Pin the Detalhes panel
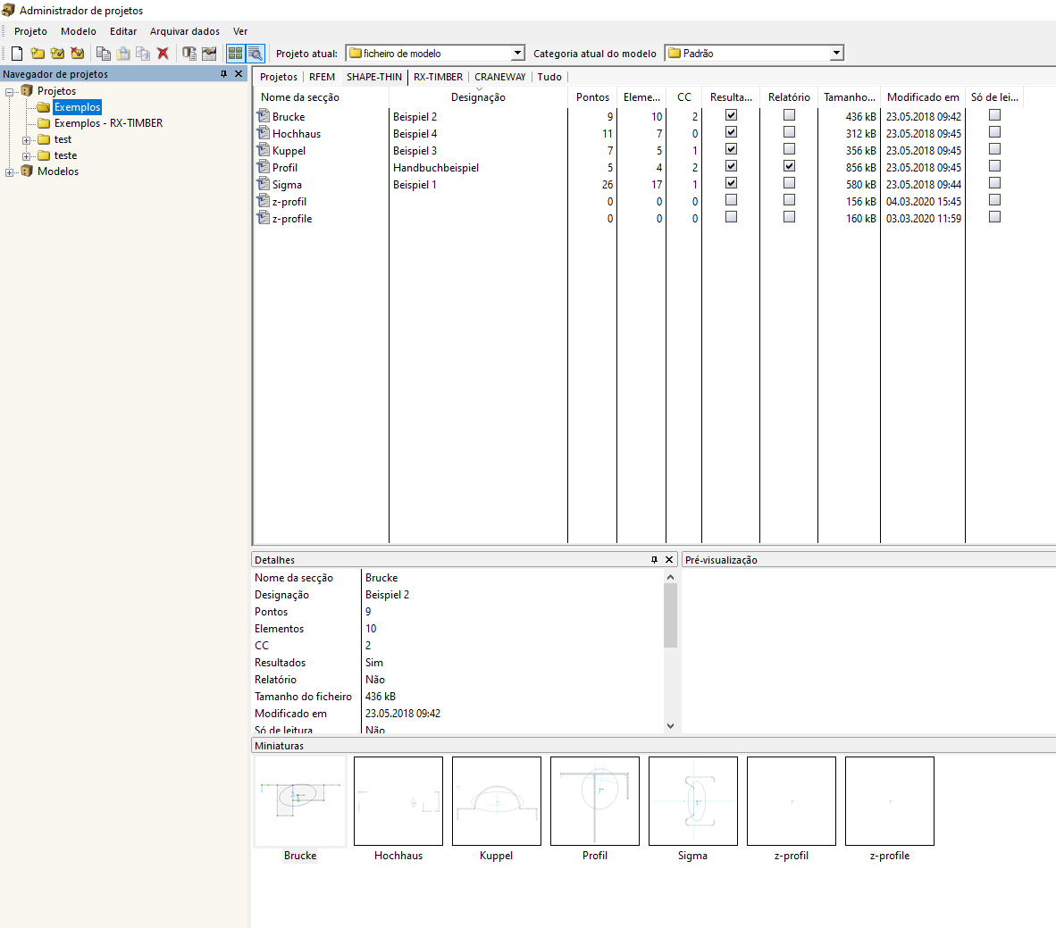Screen dimensions: 1056x928 [654, 560]
